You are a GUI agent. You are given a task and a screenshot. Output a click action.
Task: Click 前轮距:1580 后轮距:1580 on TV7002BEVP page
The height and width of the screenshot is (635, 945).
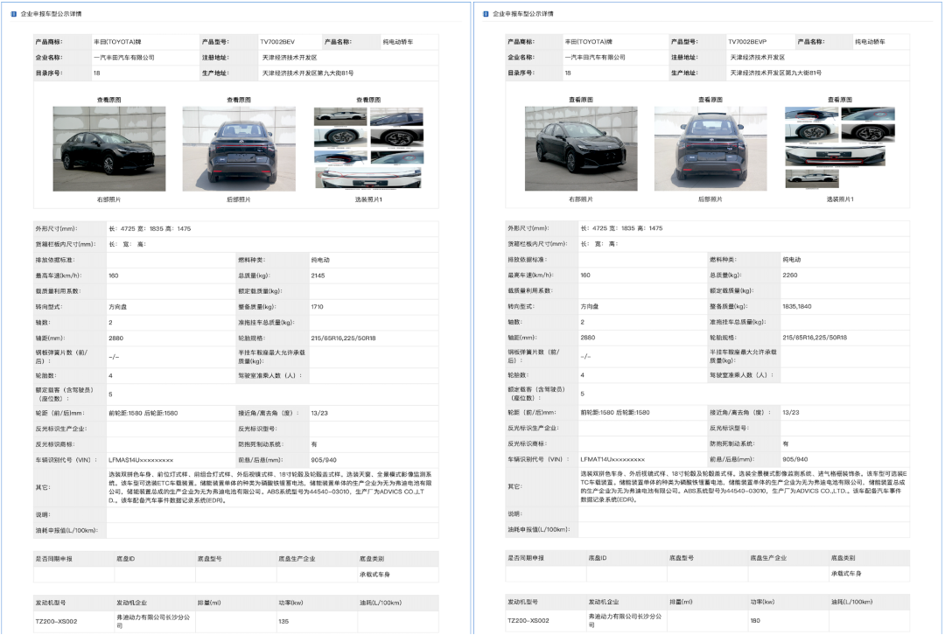(615, 413)
